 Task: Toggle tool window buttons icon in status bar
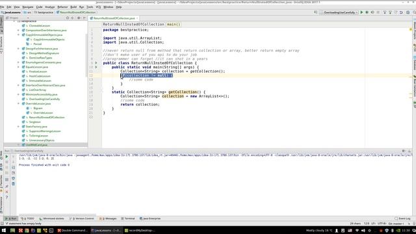(2, 224)
